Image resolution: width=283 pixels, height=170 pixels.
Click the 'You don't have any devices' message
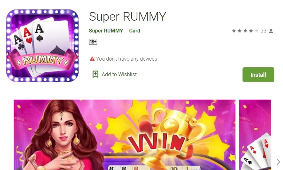point(127,59)
